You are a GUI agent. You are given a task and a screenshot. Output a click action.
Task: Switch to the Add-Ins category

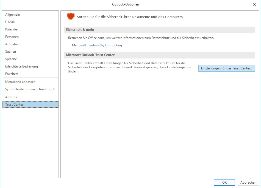pyautogui.click(x=11, y=97)
